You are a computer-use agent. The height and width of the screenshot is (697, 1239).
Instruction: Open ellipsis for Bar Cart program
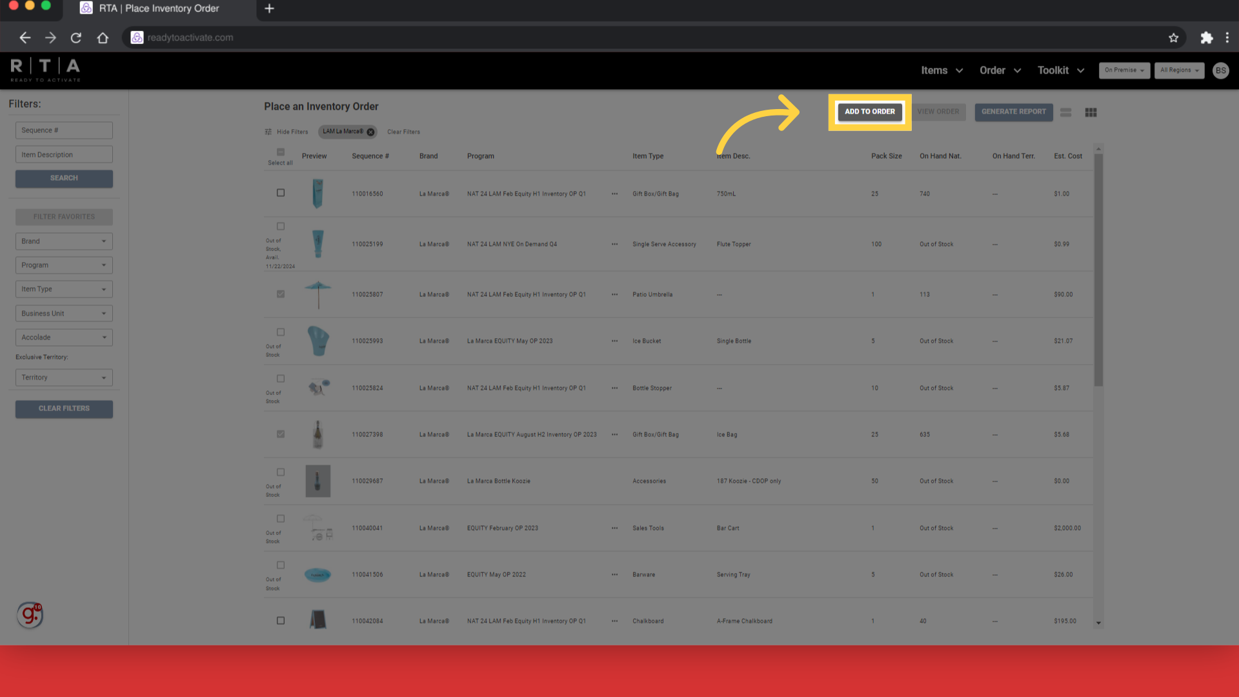click(614, 528)
